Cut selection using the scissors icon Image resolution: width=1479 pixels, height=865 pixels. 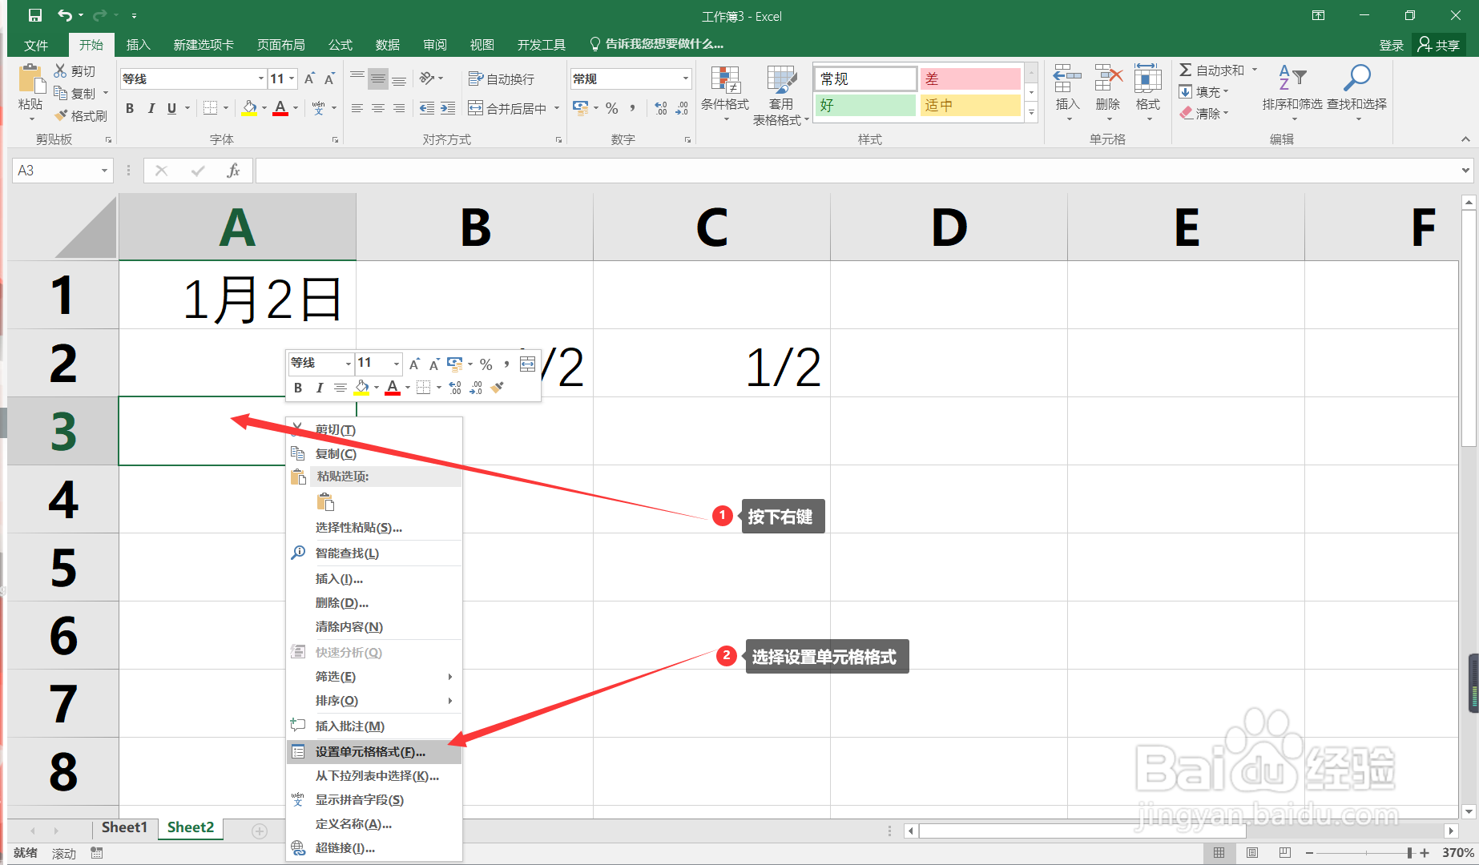(x=60, y=70)
